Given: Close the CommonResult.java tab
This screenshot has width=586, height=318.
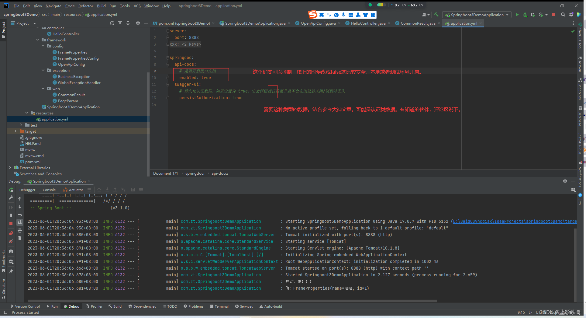Looking at the screenshot, I should (x=439, y=23).
